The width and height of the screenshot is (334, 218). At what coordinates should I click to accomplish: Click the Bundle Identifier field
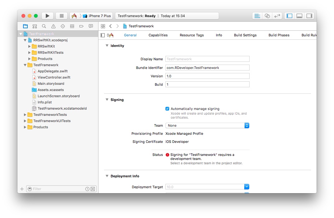(x=207, y=68)
